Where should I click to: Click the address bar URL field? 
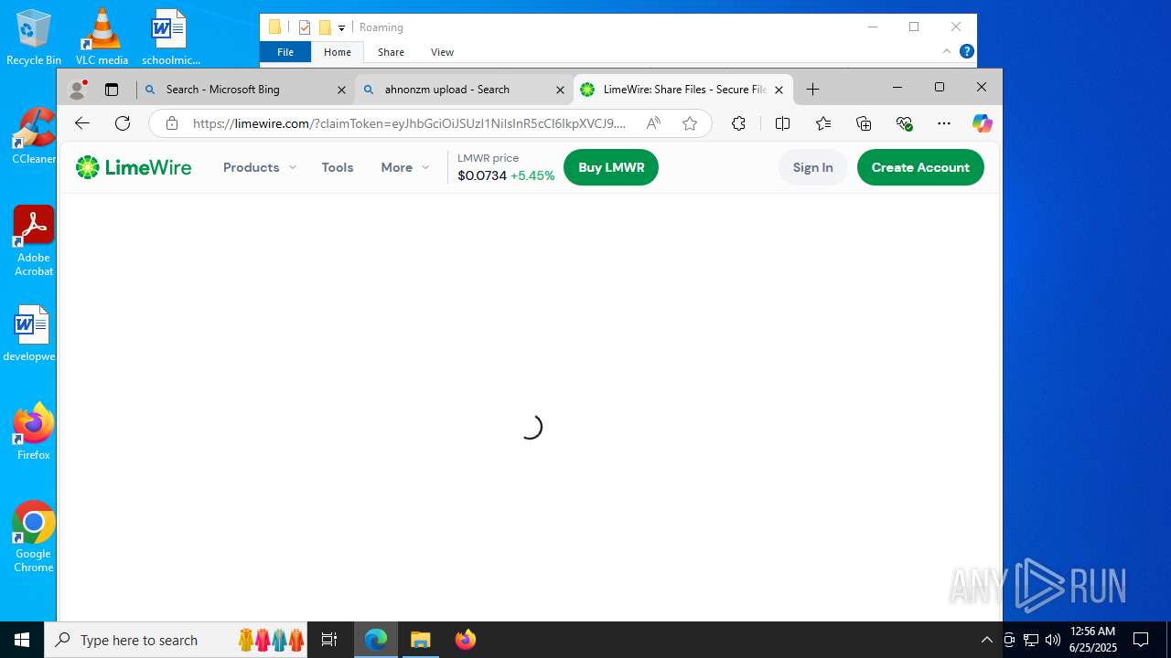[x=409, y=123]
